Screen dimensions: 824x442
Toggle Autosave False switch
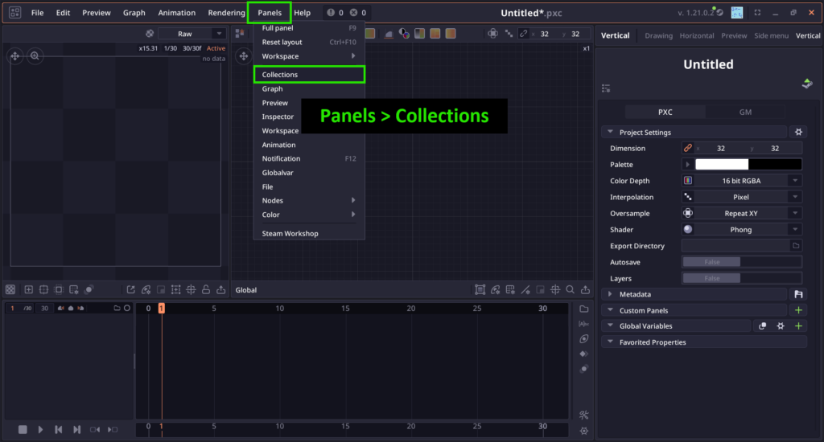[x=741, y=262]
